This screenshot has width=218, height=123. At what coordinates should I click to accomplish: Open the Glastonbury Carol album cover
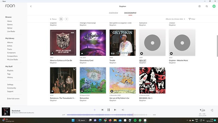pyautogui.click(x=93, y=42)
